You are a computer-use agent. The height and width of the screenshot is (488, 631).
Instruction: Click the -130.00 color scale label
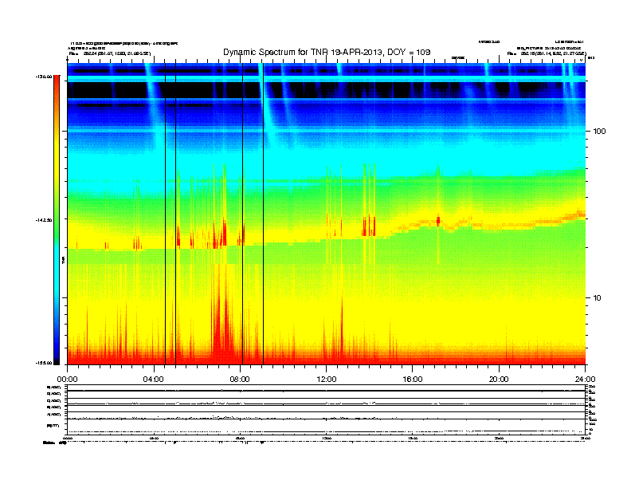click(x=44, y=76)
